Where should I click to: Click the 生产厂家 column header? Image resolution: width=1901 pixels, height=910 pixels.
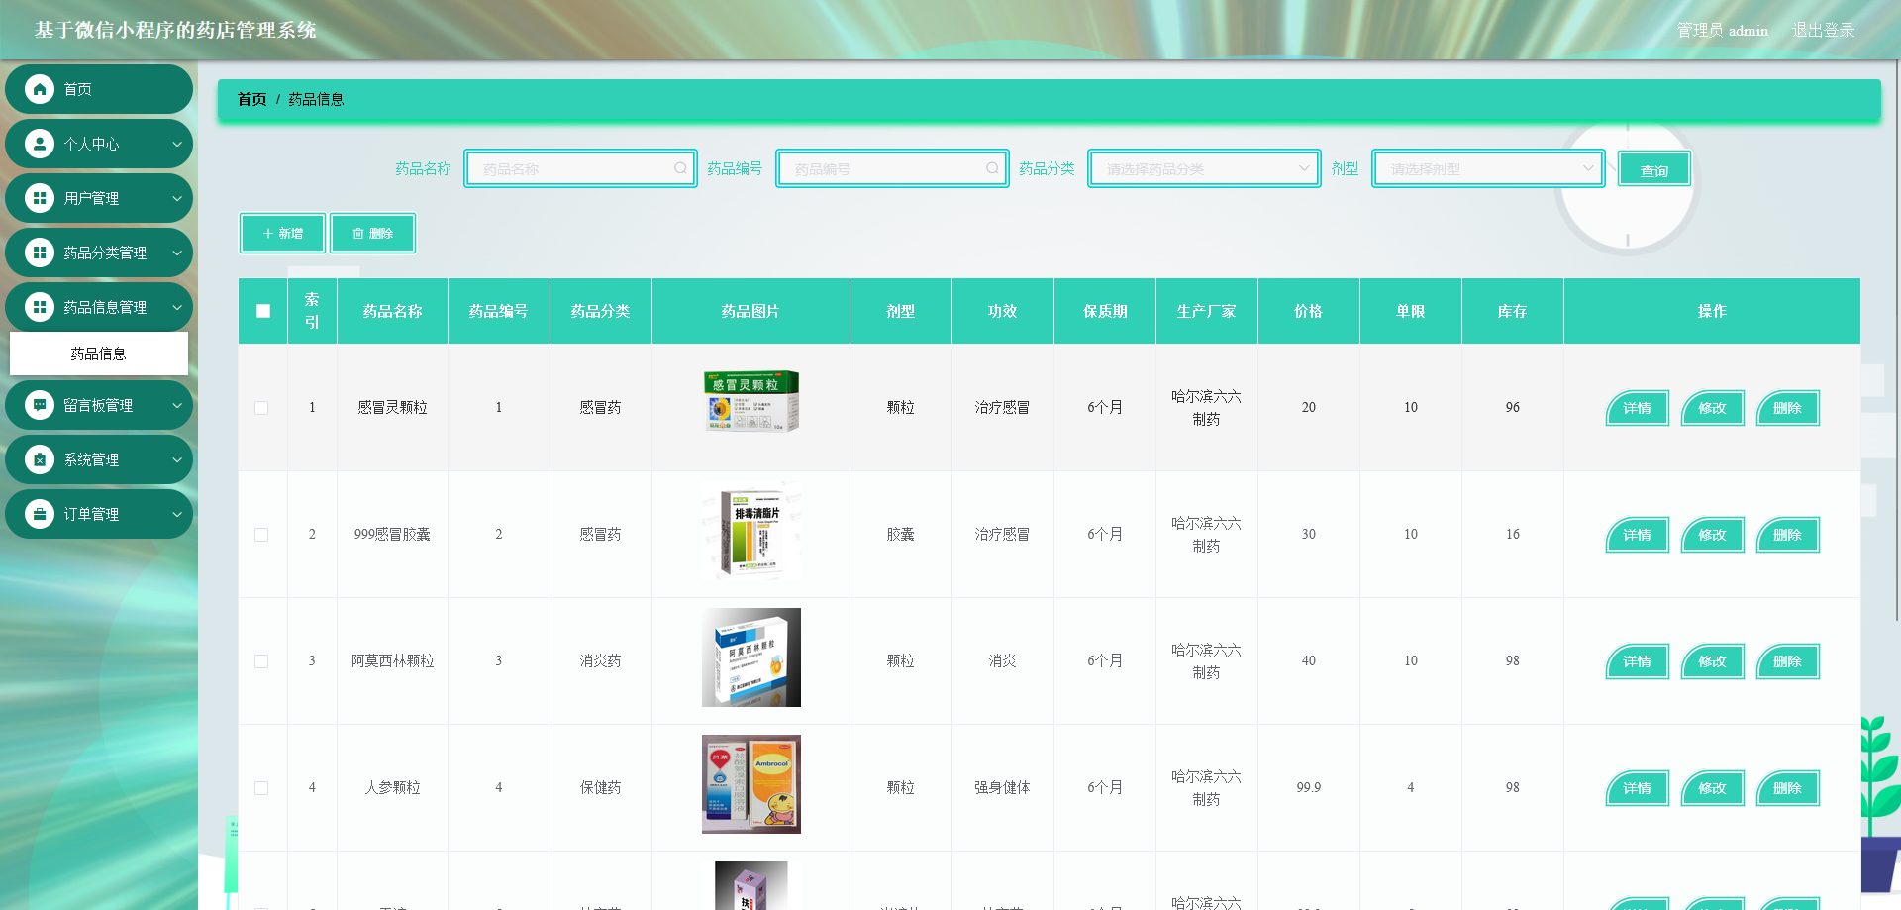point(1206,311)
